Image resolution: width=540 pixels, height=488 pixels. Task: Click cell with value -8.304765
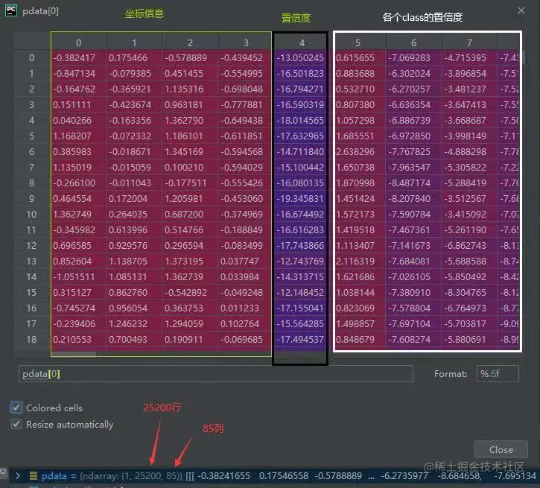click(x=469, y=292)
